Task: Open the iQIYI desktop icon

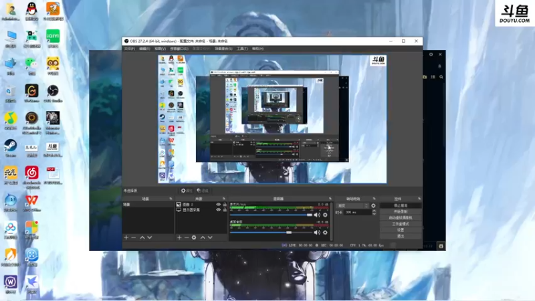Action: point(53,38)
